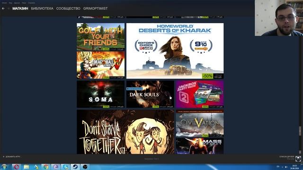The height and width of the screenshot is (170, 303).
Task: Click the volume icon in system tray
Action: point(286,167)
